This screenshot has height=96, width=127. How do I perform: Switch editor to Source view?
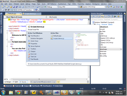(x=23, y=82)
